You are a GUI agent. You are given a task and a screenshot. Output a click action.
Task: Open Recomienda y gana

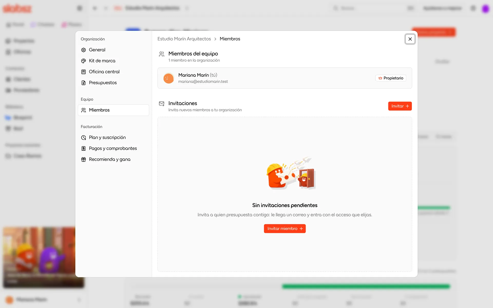[113, 159]
